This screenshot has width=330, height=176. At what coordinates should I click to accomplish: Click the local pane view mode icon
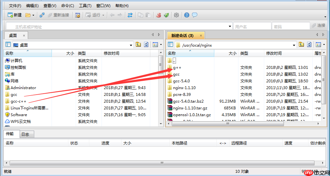[155, 44]
